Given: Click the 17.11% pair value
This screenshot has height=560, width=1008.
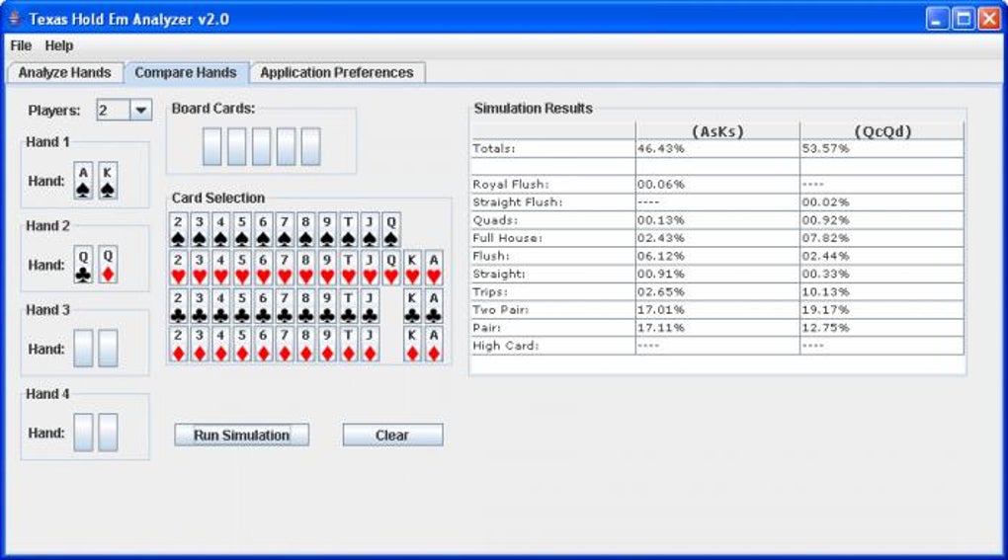Looking at the screenshot, I should coord(661,328).
